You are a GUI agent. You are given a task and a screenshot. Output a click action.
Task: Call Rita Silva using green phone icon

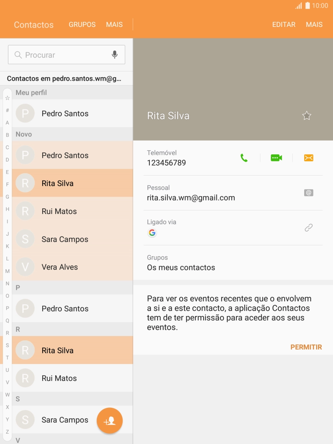(244, 158)
